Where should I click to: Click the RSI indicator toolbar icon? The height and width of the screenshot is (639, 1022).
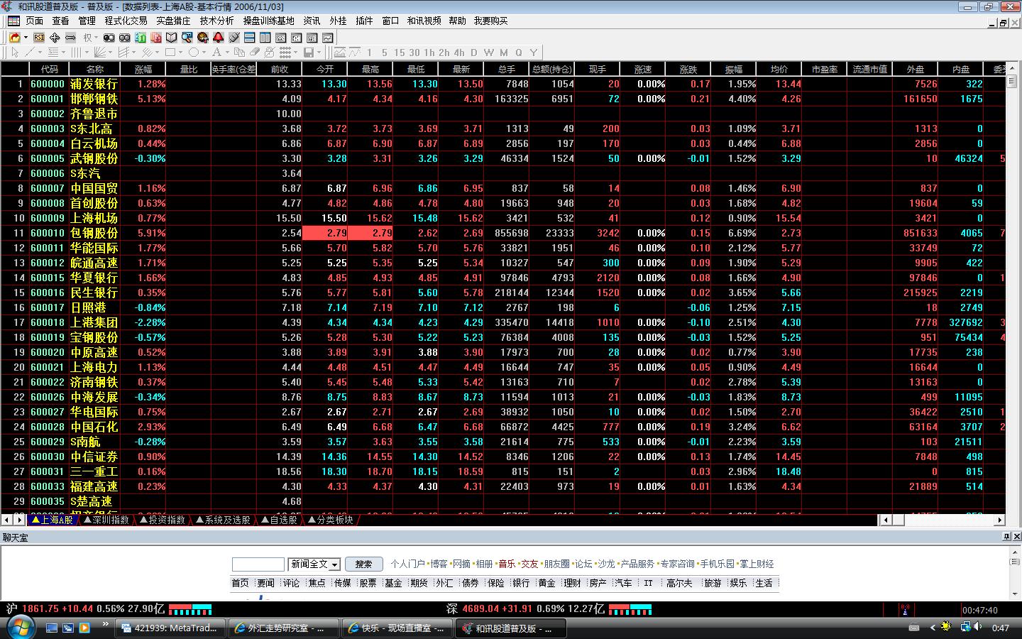coord(39,37)
